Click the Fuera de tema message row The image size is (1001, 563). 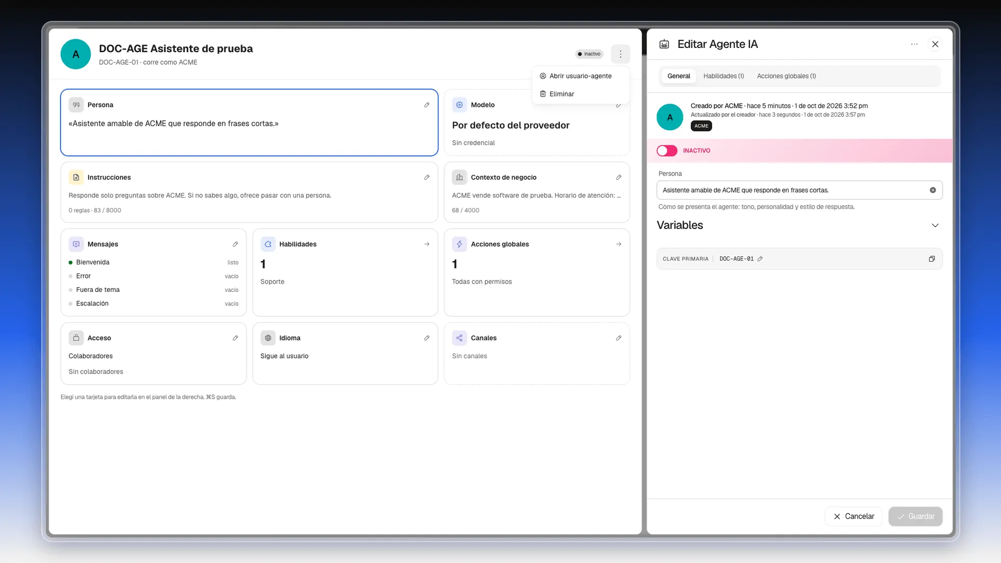(153, 290)
